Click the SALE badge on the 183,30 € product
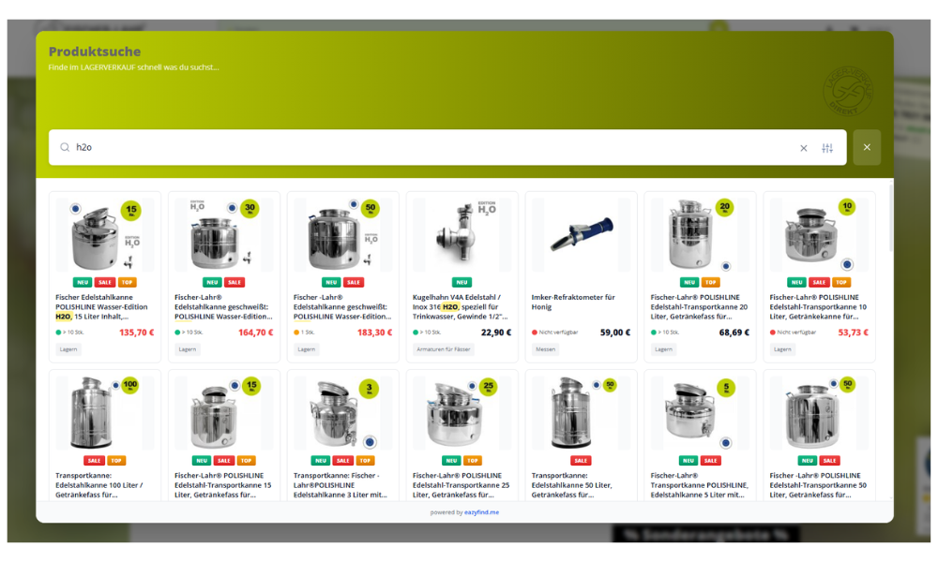 tap(354, 282)
